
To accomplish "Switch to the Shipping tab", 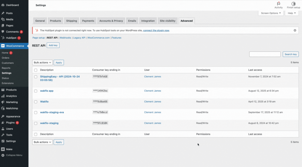I will pyautogui.click(x=71, y=21).
